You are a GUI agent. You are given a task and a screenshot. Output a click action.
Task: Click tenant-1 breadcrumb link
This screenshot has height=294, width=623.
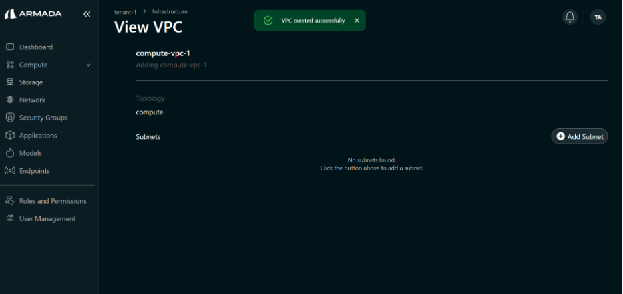(x=126, y=12)
